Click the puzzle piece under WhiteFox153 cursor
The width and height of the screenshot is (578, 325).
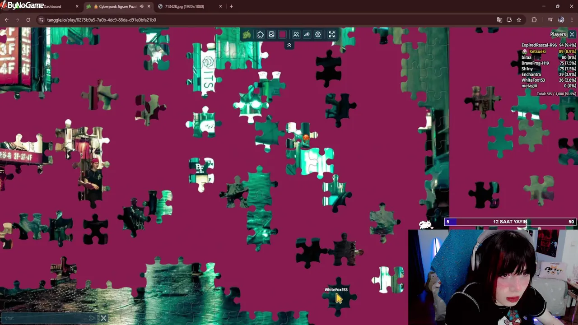coord(340,296)
